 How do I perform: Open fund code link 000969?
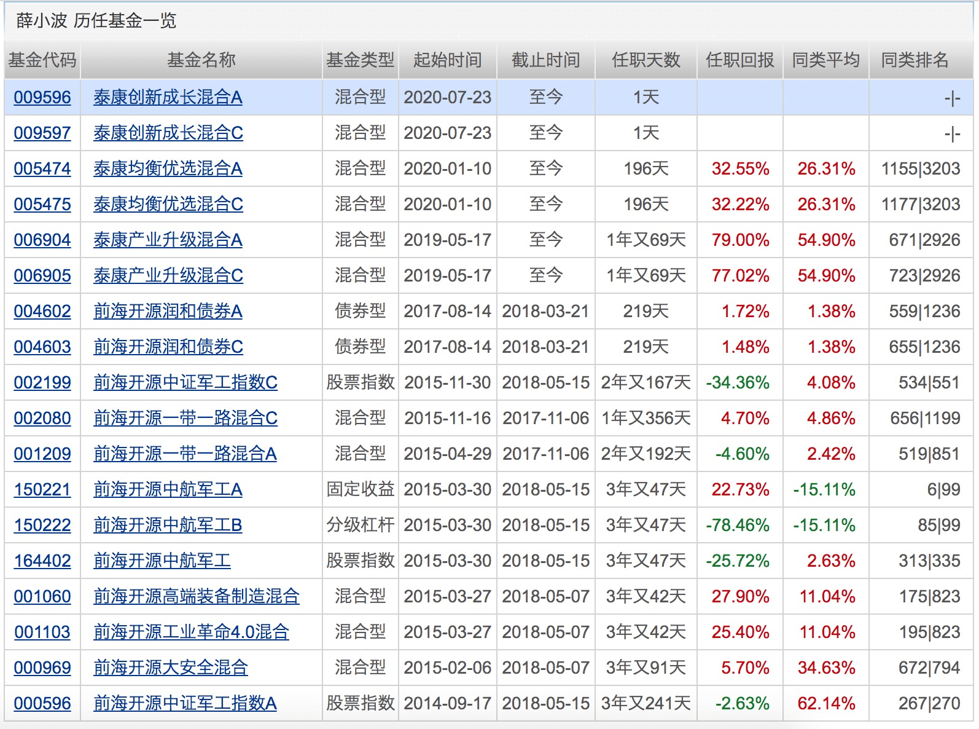click(x=42, y=668)
